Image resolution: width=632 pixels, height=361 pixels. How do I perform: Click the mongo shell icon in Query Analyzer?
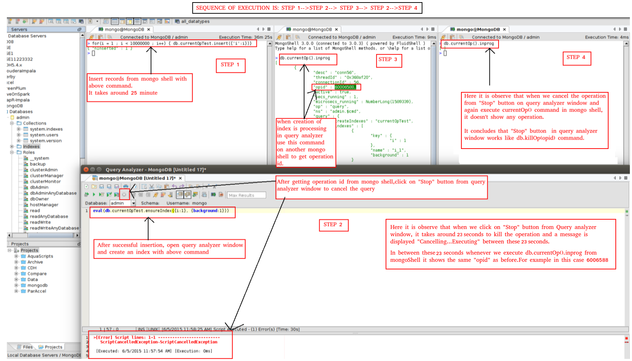point(213,194)
